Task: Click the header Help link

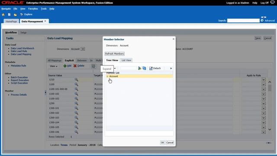Action: (255, 3)
